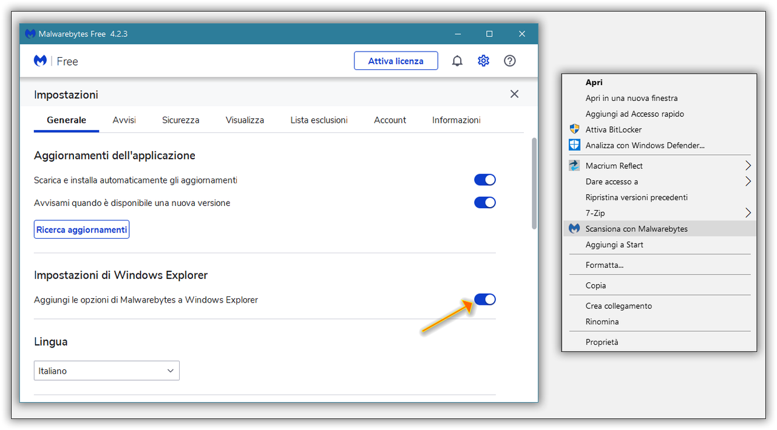Screen dimensions: 777x430
Task: Toggle the new version notification switch
Action: (x=485, y=202)
